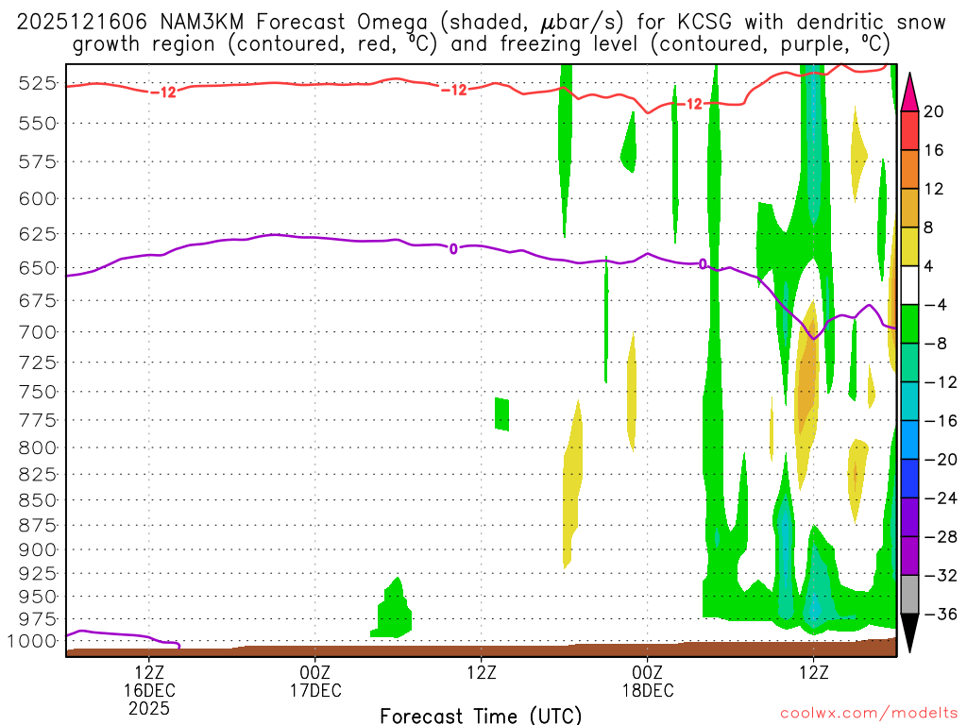Click the 925 pressure level label
Image resolution: width=967 pixels, height=725 pixels.
(38, 573)
